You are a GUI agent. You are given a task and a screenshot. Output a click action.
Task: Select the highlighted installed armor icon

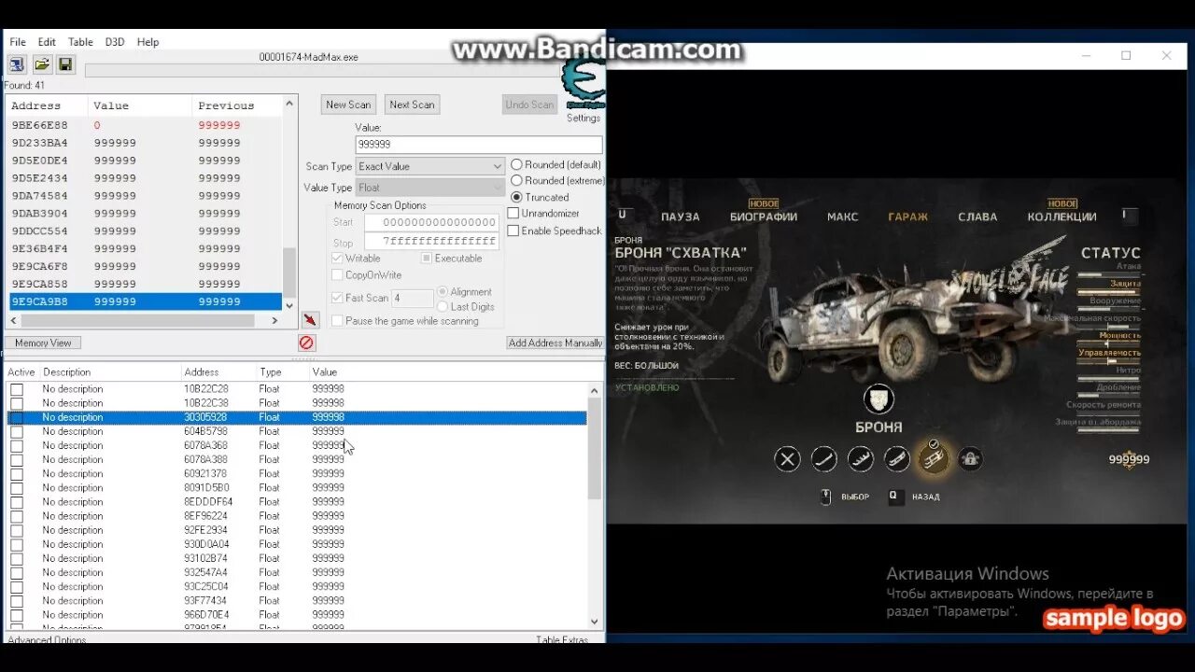[934, 457]
